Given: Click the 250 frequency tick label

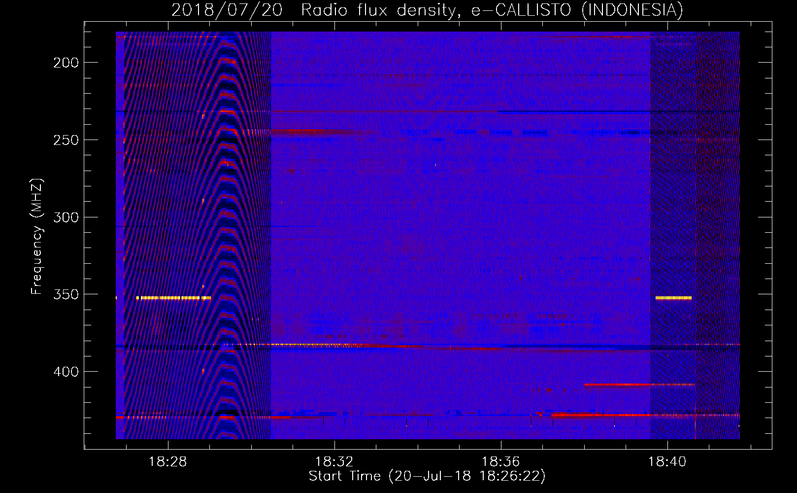Looking at the screenshot, I should pos(66,140).
